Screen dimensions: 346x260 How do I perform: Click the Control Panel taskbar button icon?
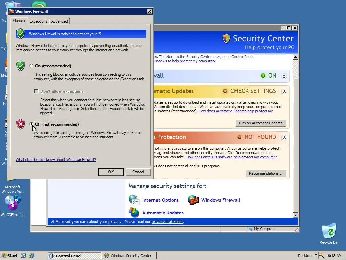[52, 256]
